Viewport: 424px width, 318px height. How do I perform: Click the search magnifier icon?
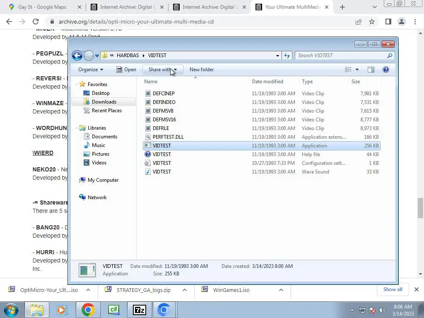(390, 55)
